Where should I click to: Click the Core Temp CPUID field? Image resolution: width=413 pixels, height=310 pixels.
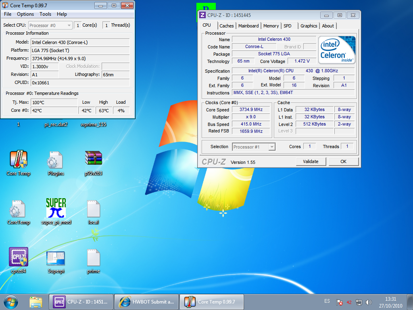click(x=80, y=83)
